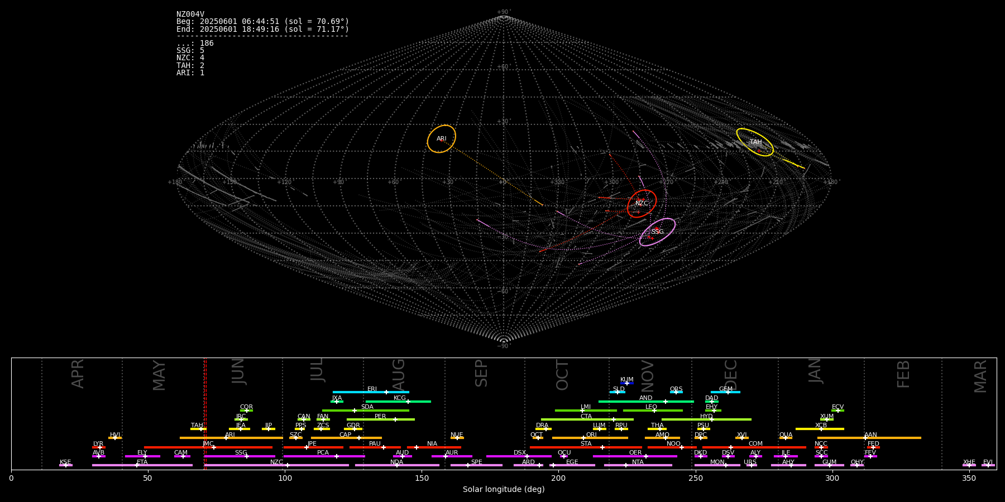Viewport: 1005px width, 502px height.
Task: Click the OER shower label in the timeline
Action: [x=635, y=453]
